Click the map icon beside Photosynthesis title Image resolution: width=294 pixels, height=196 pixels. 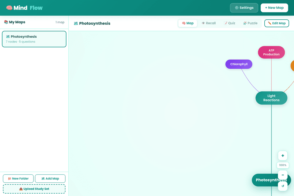[76, 23]
